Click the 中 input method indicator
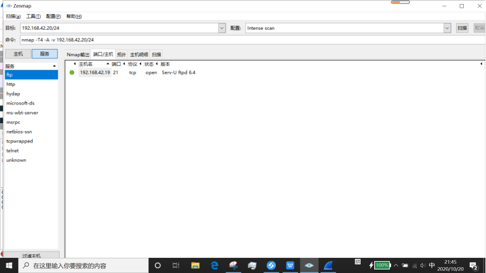Image resolution: width=486 pixels, height=273 pixels. [x=432, y=265]
